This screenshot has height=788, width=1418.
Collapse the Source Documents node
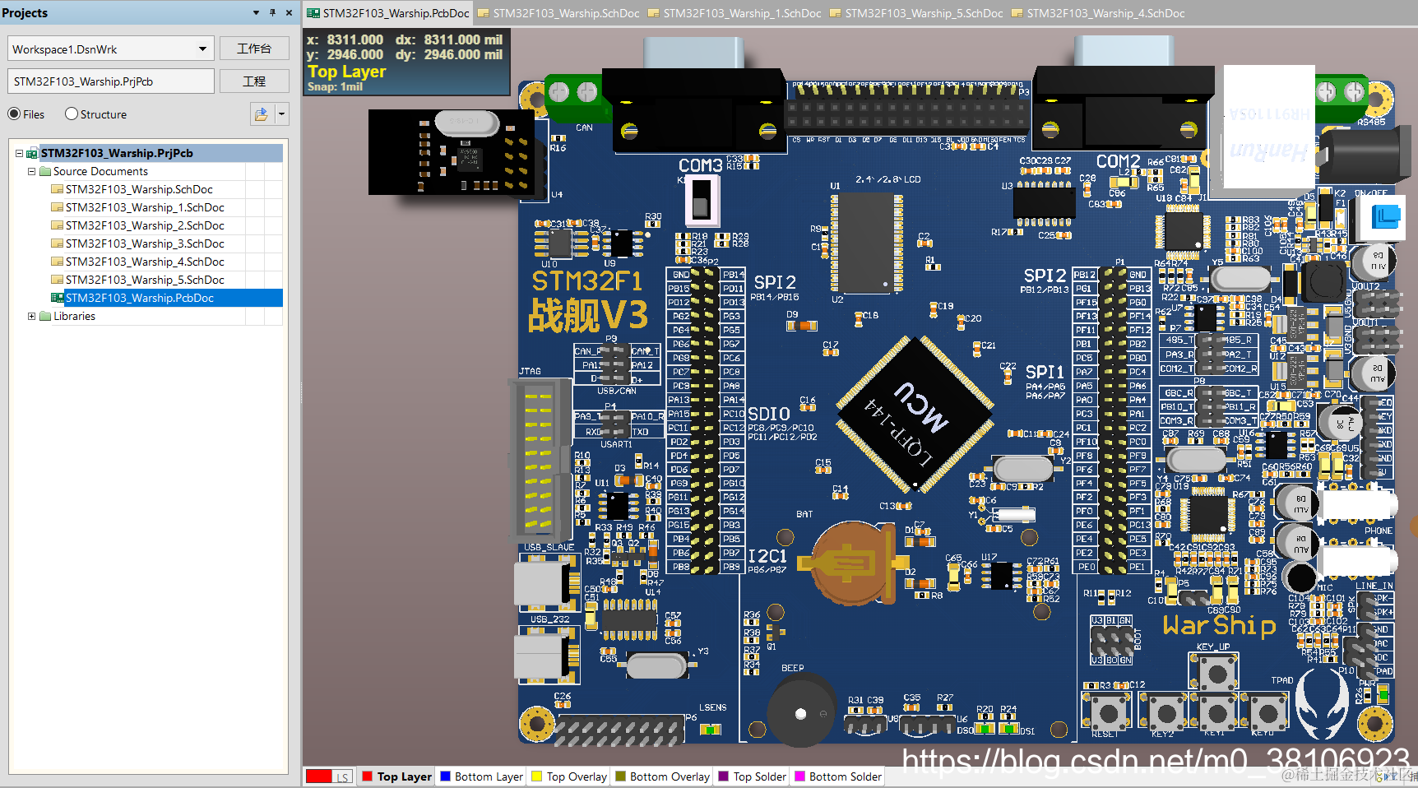pos(32,171)
